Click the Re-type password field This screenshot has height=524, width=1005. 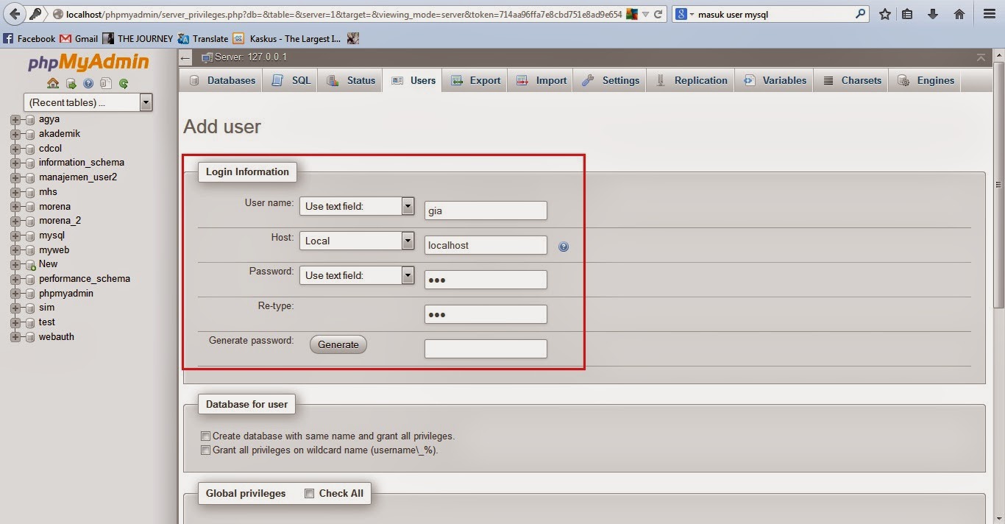(x=486, y=314)
